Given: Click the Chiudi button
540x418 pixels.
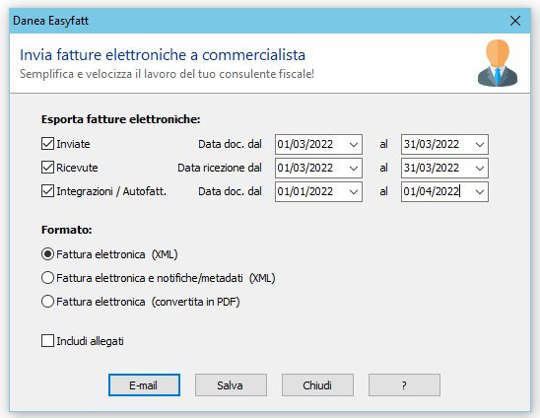Looking at the screenshot, I should click(317, 384).
